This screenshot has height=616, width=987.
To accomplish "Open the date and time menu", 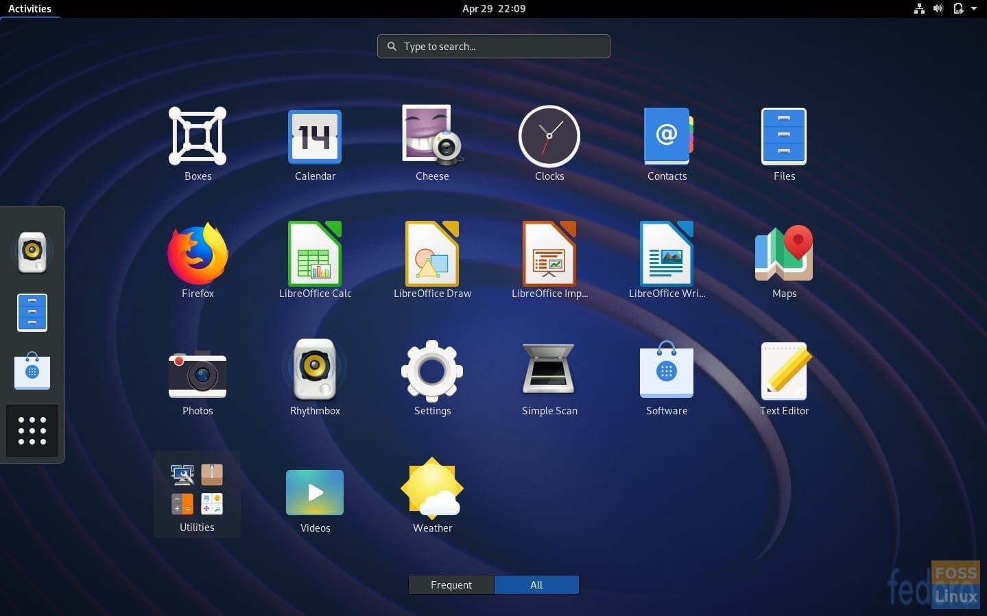I will click(494, 9).
